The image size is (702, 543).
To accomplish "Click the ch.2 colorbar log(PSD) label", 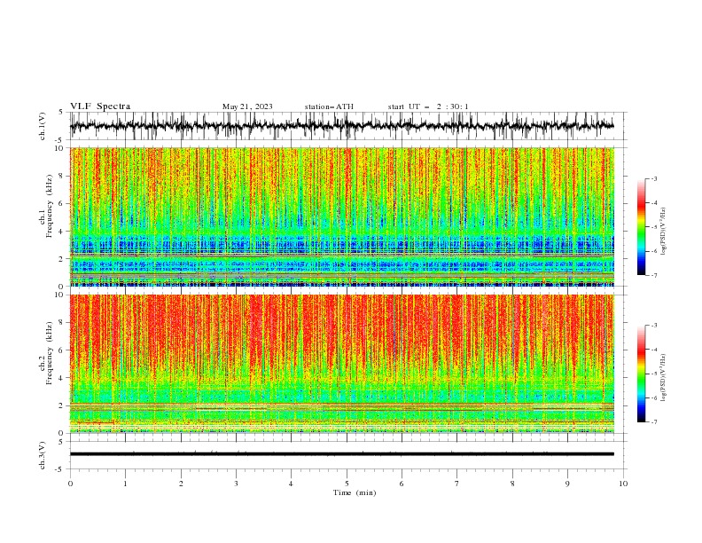I will click(663, 378).
